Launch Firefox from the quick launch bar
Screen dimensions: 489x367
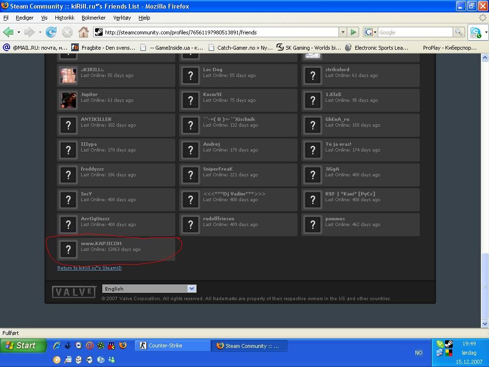click(x=123, y=345)
